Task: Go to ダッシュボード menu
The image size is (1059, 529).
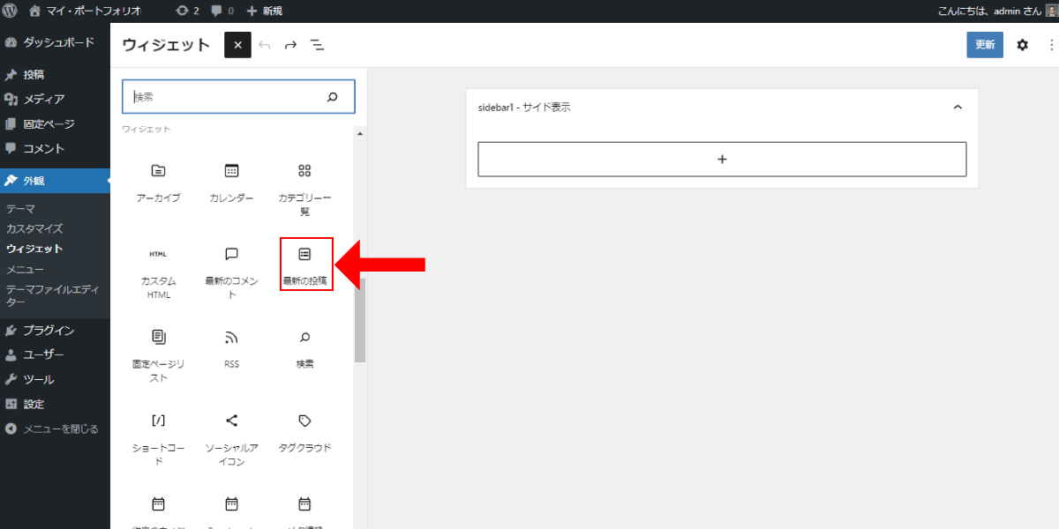Action: [55, 42]
